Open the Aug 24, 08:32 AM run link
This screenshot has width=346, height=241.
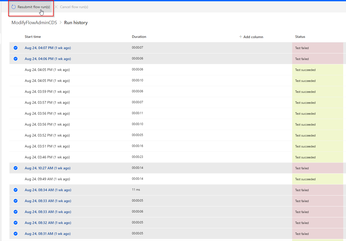[48, 223]
